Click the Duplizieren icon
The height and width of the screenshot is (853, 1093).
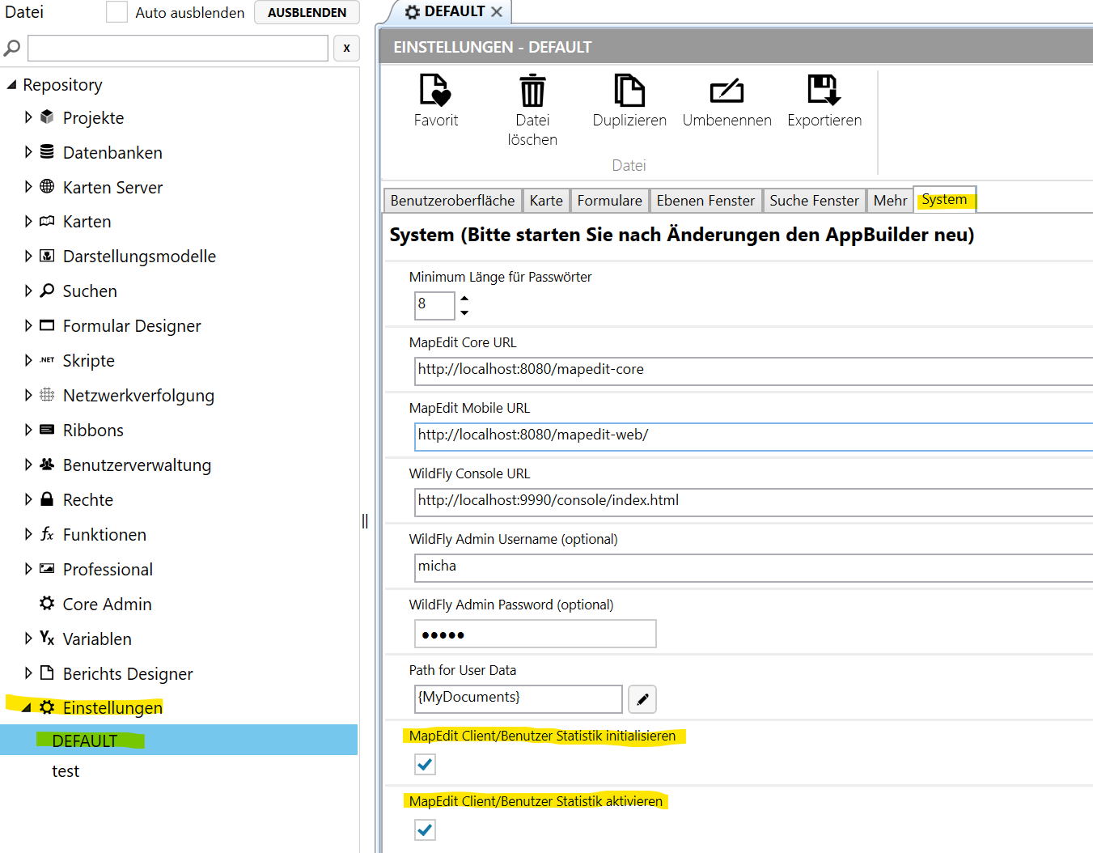(629, 90)
